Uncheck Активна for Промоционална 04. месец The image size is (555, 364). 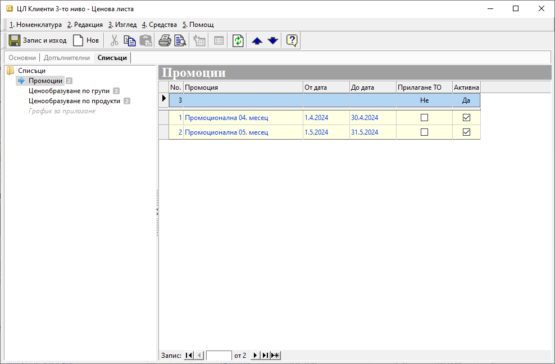click(466, 118)
